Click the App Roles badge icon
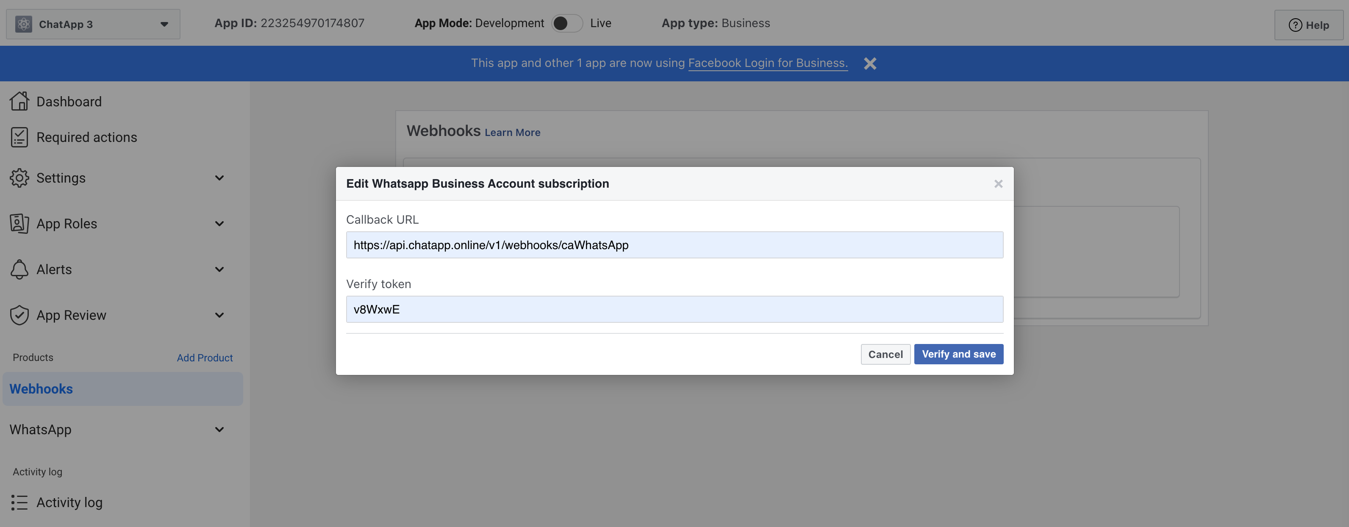 pyautogui.click(x=19, y=224)
